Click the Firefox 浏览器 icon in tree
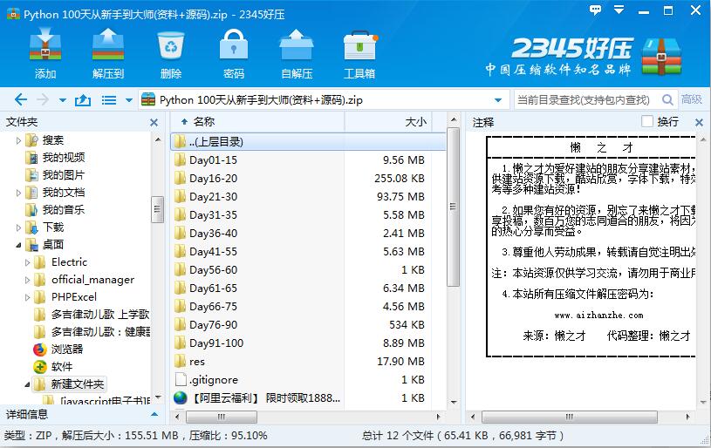Image resolution: width=711 pixels, height=448 pixels. point(40,350)
